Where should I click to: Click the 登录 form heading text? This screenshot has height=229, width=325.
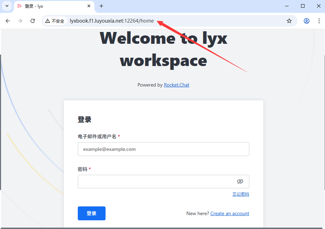click(84, 120)
